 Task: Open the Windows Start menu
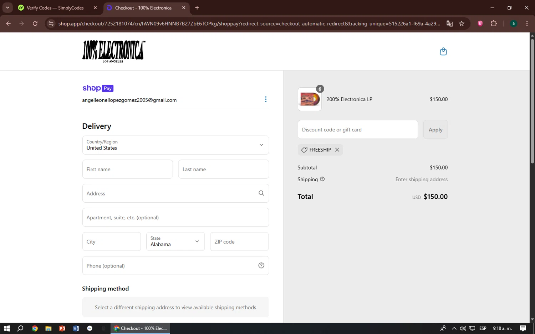click(x=7, y=328)
